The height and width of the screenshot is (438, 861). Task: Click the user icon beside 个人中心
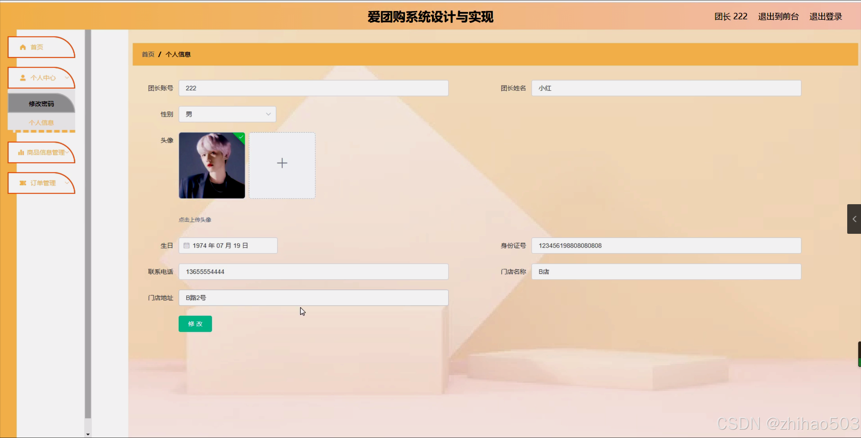[x=23, y=78]
